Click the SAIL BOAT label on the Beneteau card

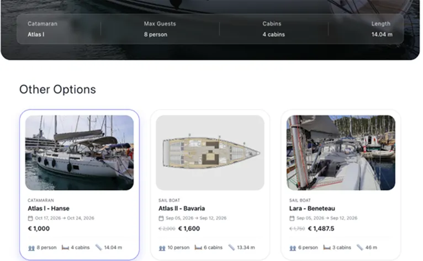click(x=300, y=200)
